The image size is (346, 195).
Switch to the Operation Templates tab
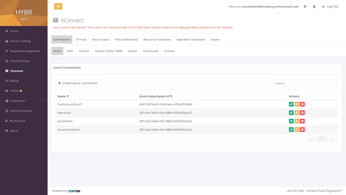[x=191, y=40]
